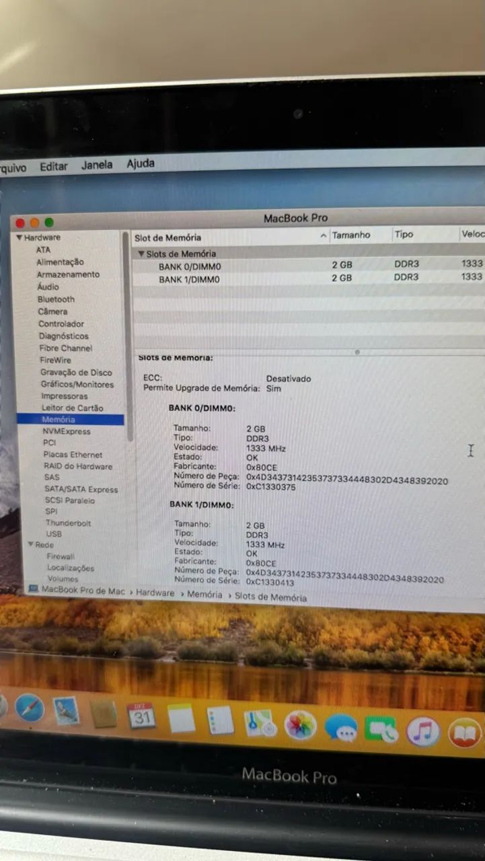485x861 pixels.
Task: Click the Tipo column header
Action: click(404, 234)
